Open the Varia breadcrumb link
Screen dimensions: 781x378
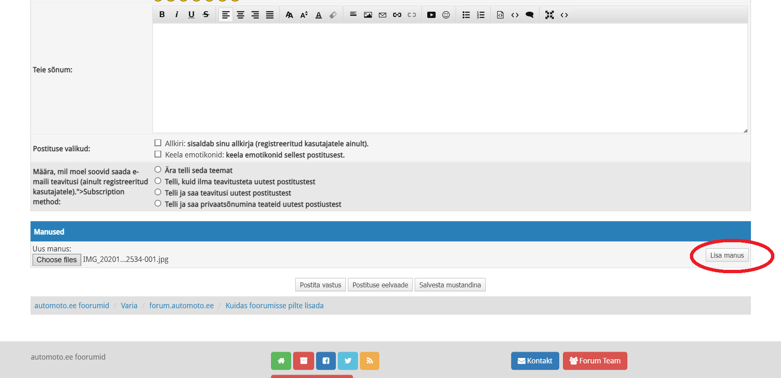point(129,306)
